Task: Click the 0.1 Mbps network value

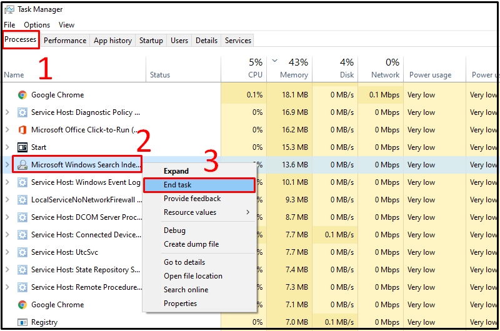Action: point(384,95)
